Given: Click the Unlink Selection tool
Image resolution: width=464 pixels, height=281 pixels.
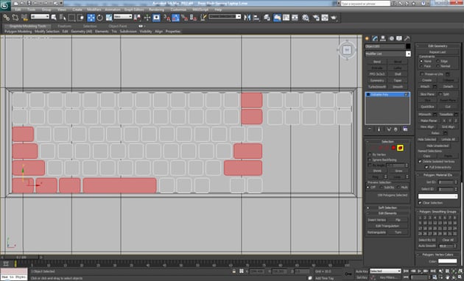Looking at the screenshot, I should click(x=15, y=18).
